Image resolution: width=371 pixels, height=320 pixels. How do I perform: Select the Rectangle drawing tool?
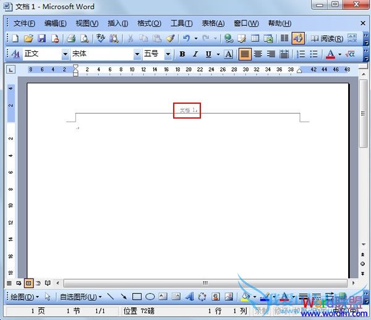click(x=137, y=297)
